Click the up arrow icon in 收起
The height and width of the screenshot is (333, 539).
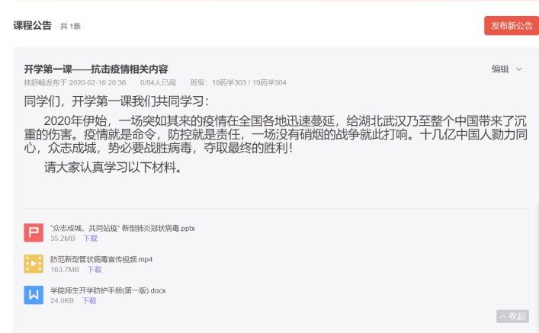[x=503, y=316]
